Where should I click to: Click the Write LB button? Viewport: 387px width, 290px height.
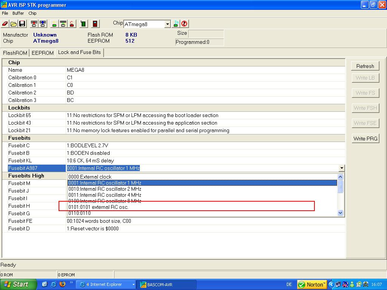point(365,78)
